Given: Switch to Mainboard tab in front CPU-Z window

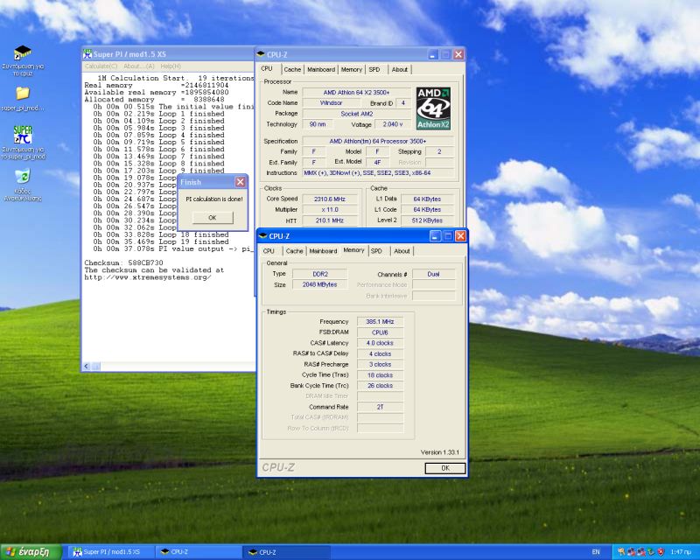Looking at the screenshot, I should pyautogui.click(x=323, y=251).
